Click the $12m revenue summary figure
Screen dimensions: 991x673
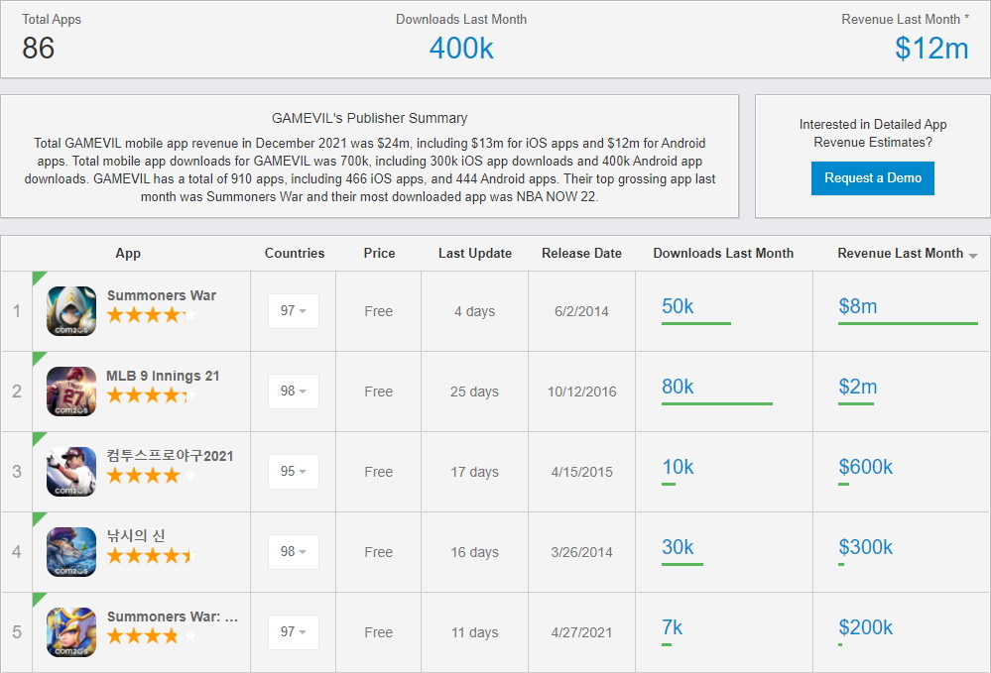pyautogui.click(x=931, y=48)
